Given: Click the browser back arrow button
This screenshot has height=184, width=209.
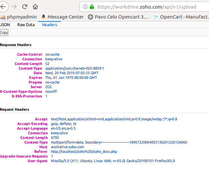Looking at the screenshot, I should tap(3, 7).
